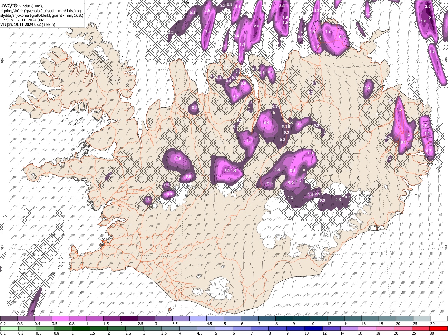Screen dimensions: 448x336
Task: Click the '2.0' precipitation value on the map
Action: point(256,26)
